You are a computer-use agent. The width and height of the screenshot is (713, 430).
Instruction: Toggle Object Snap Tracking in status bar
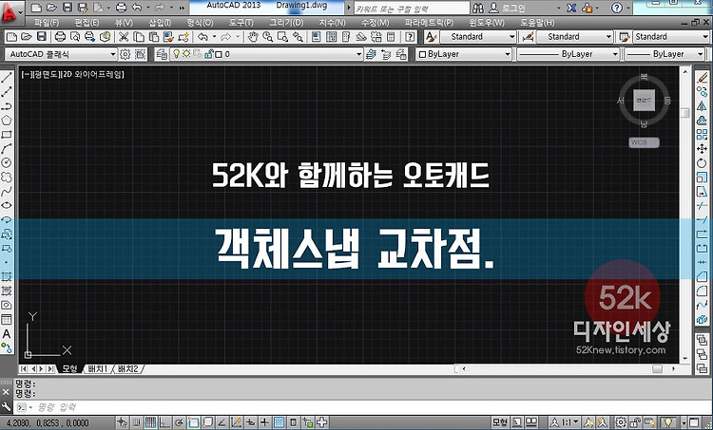pyautogui.click(x=222, y=422)
